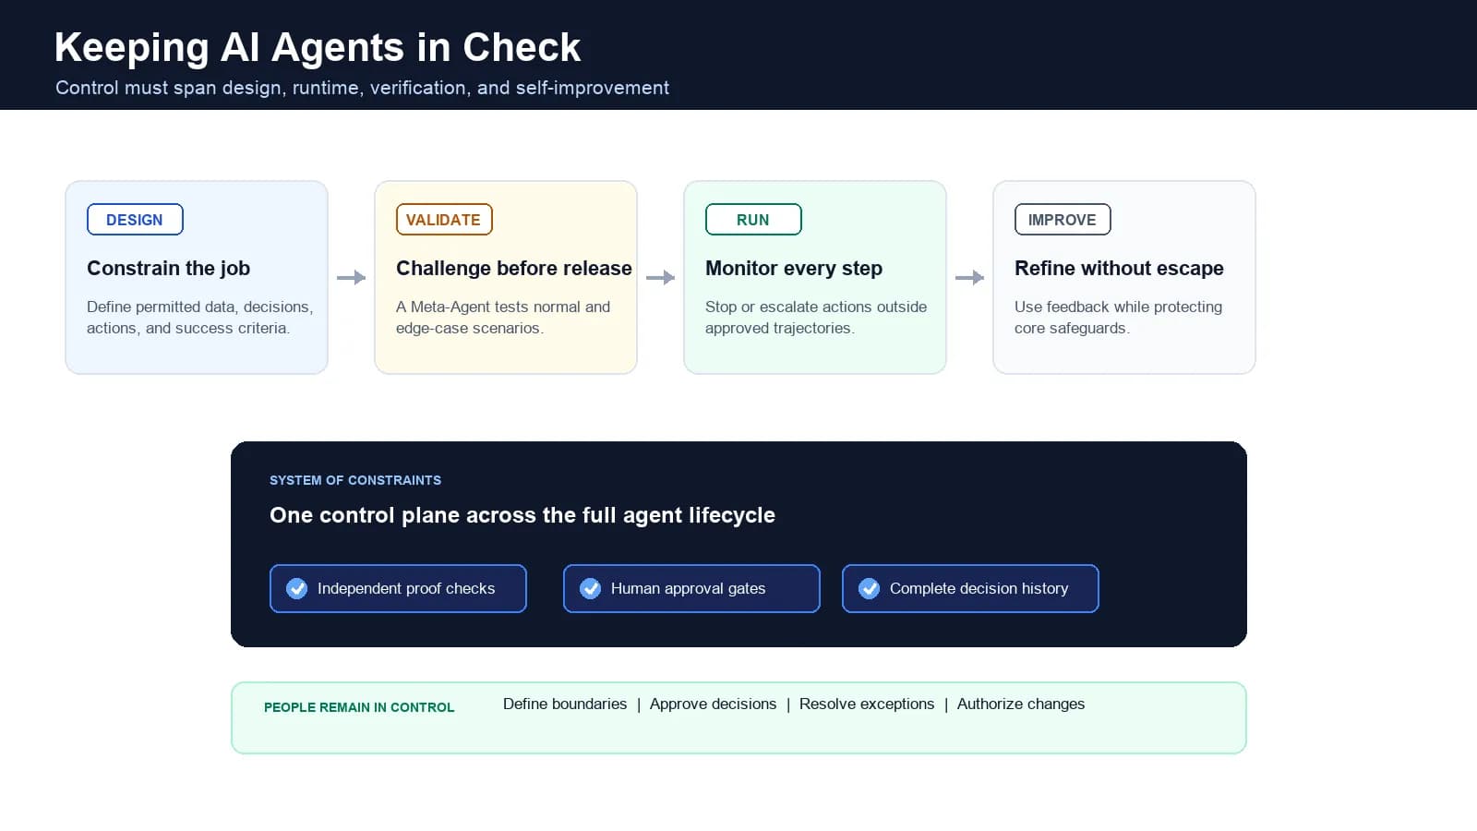The image size is (1477, 831).
Task: Click the checkmark icon beside Independent proof checks
Action: pos(296,588)
